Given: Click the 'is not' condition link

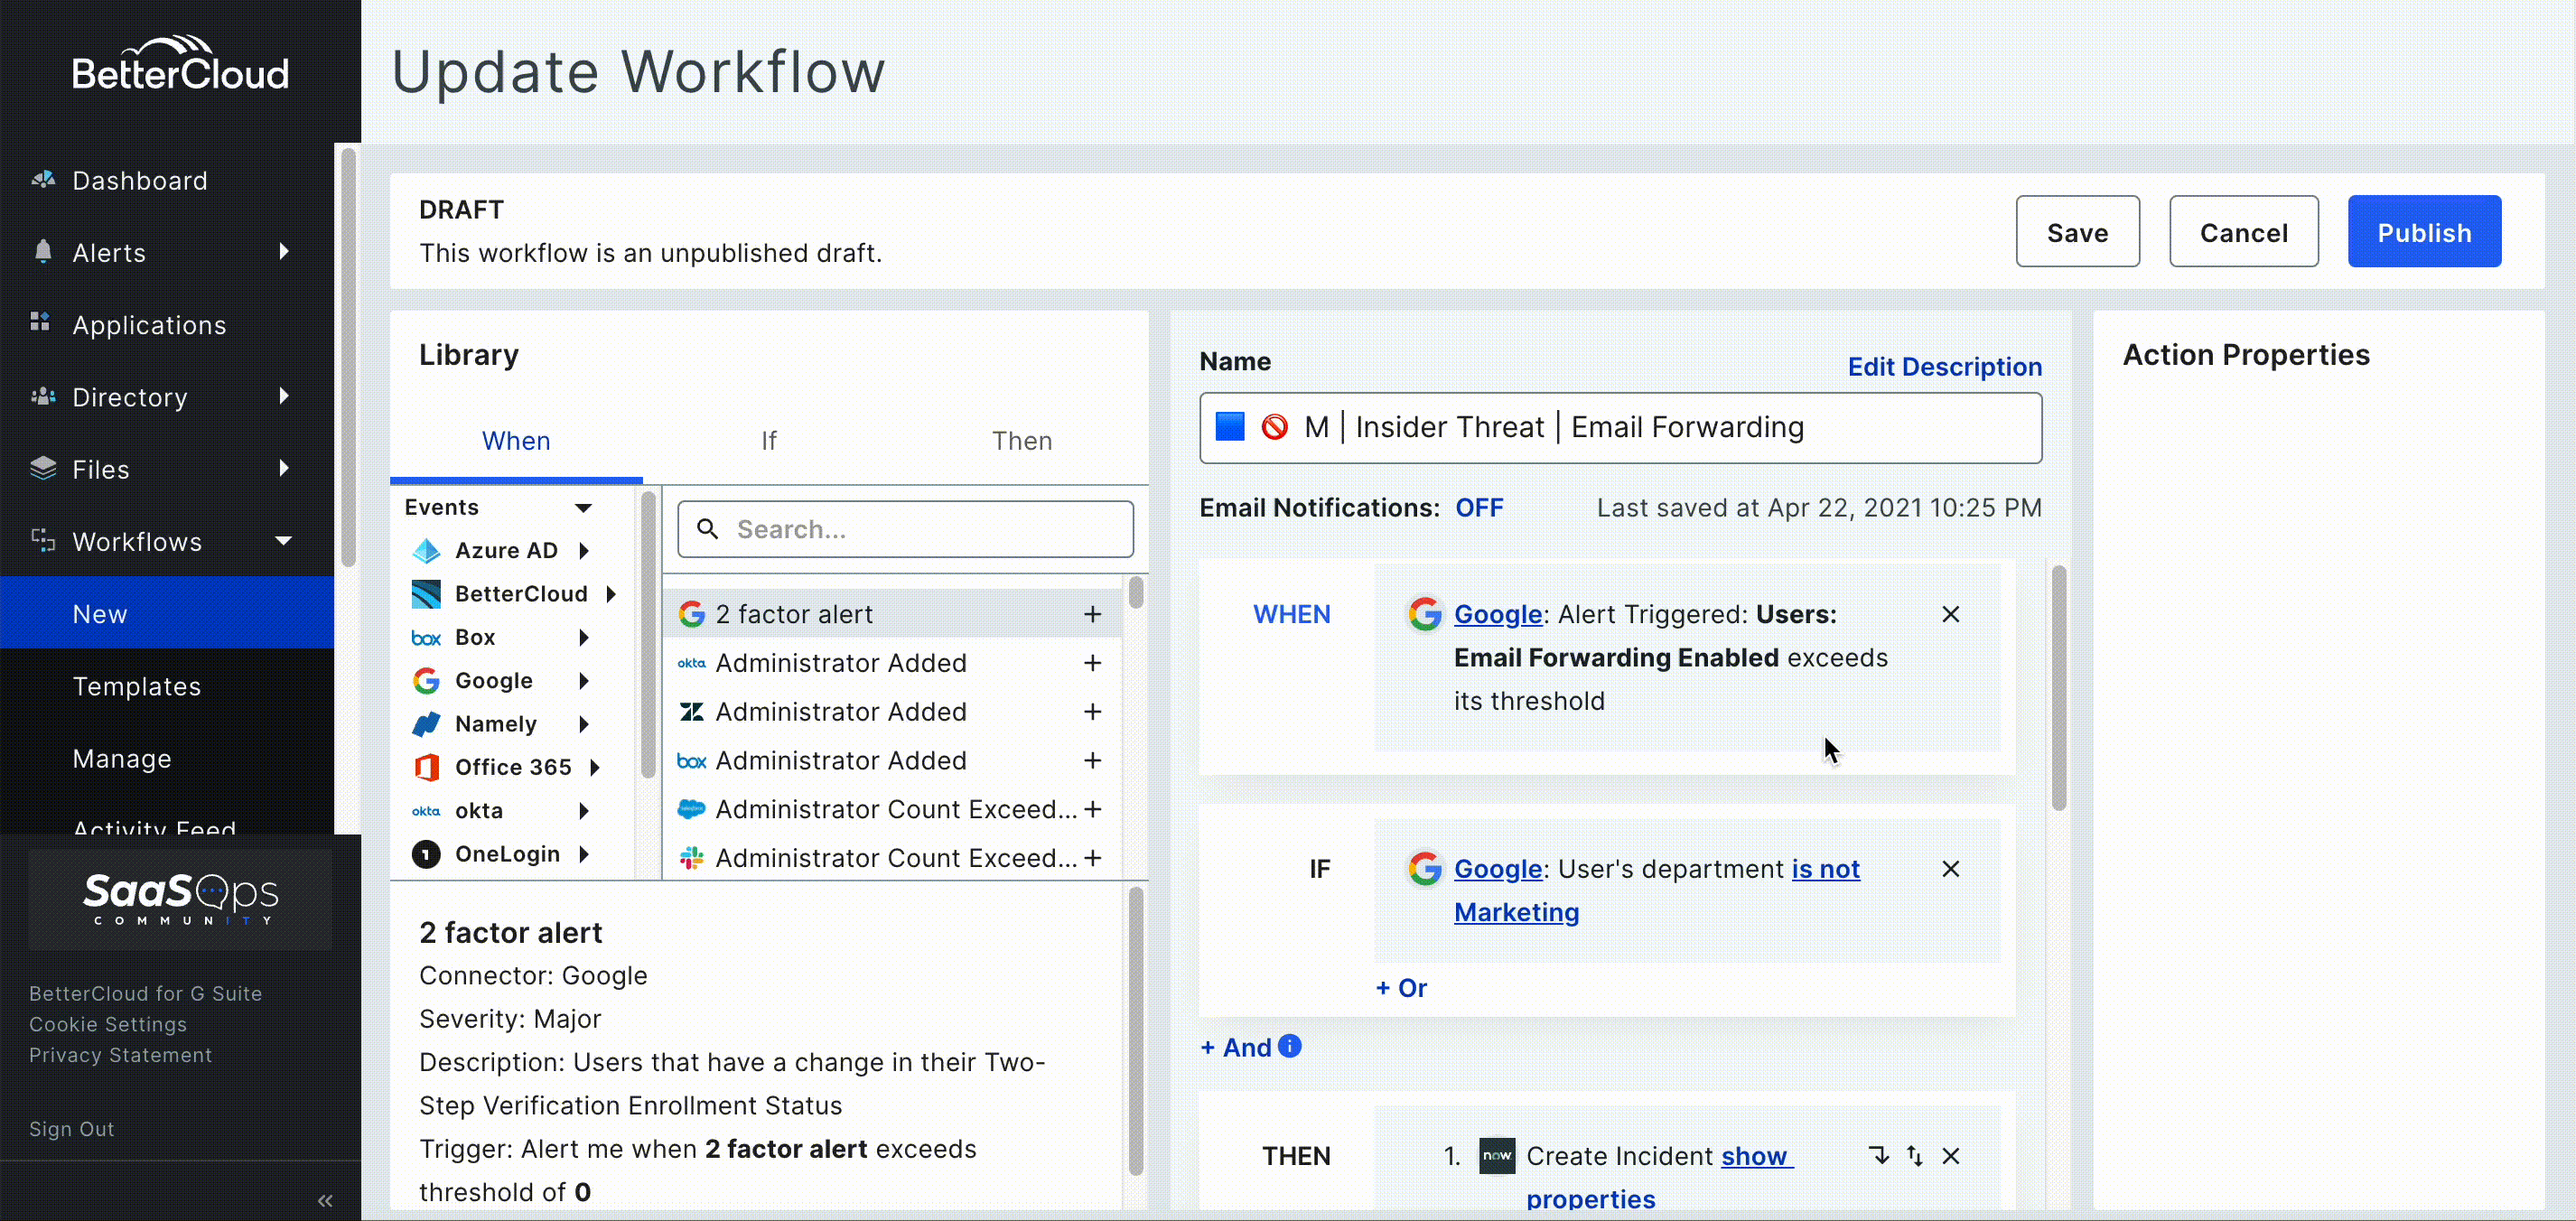Looking at the screenshot, I should [x=1825, y=869].
